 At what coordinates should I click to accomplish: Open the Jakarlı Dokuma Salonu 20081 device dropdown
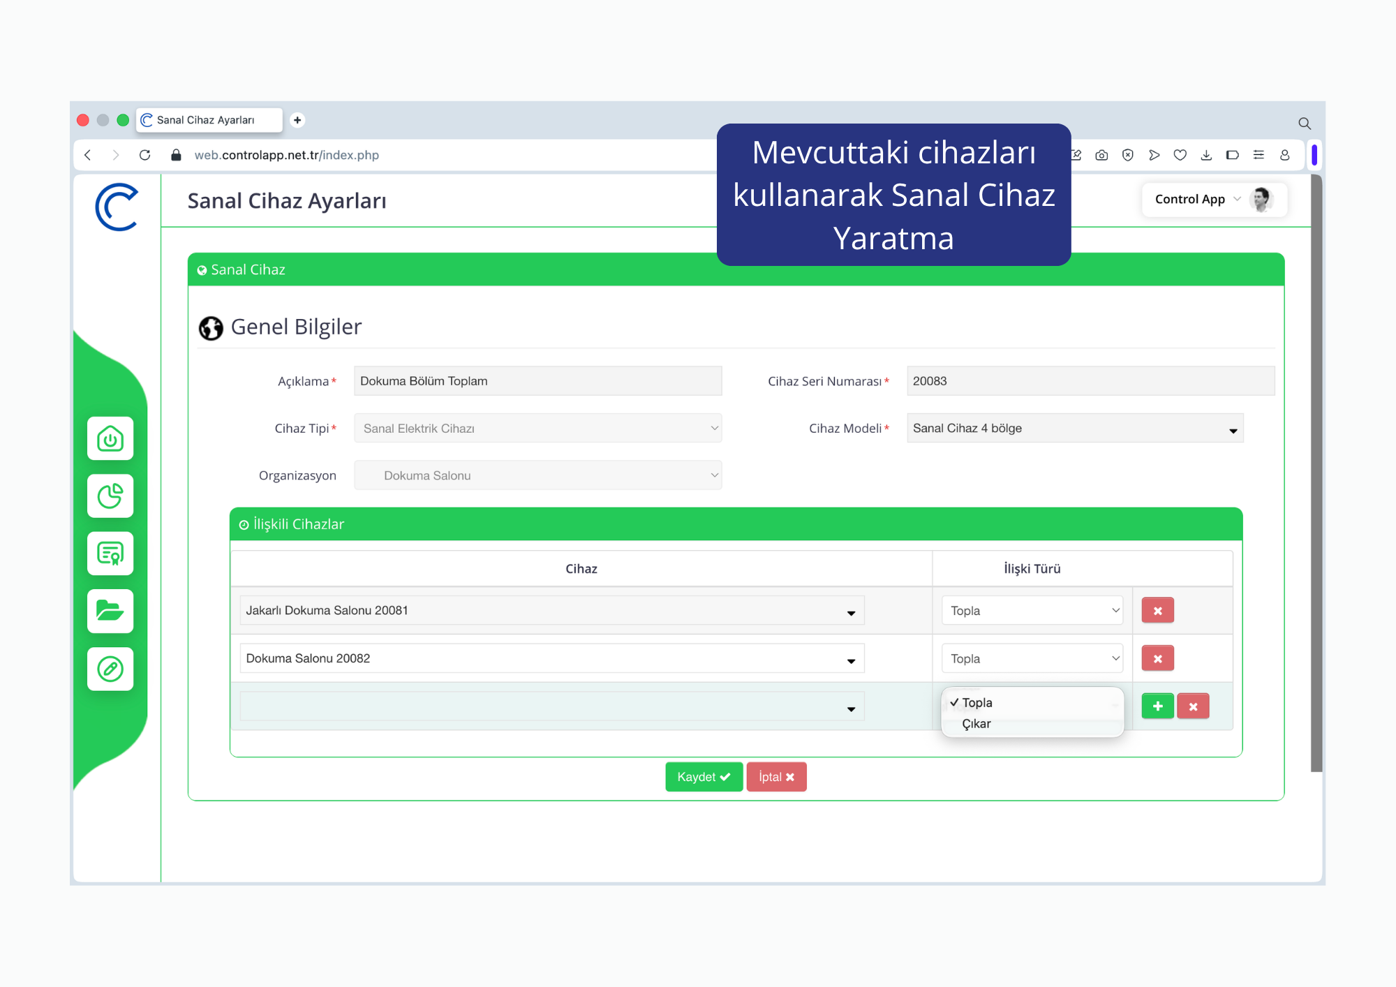[x=551, y=611]
